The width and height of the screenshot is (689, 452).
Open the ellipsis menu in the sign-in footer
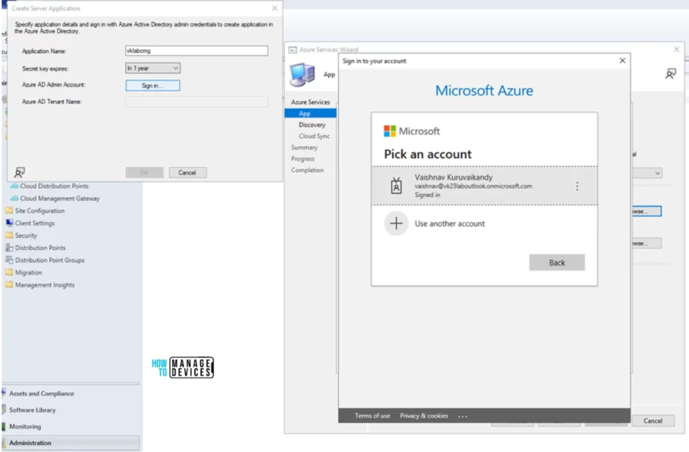click(x=463, y=416)
